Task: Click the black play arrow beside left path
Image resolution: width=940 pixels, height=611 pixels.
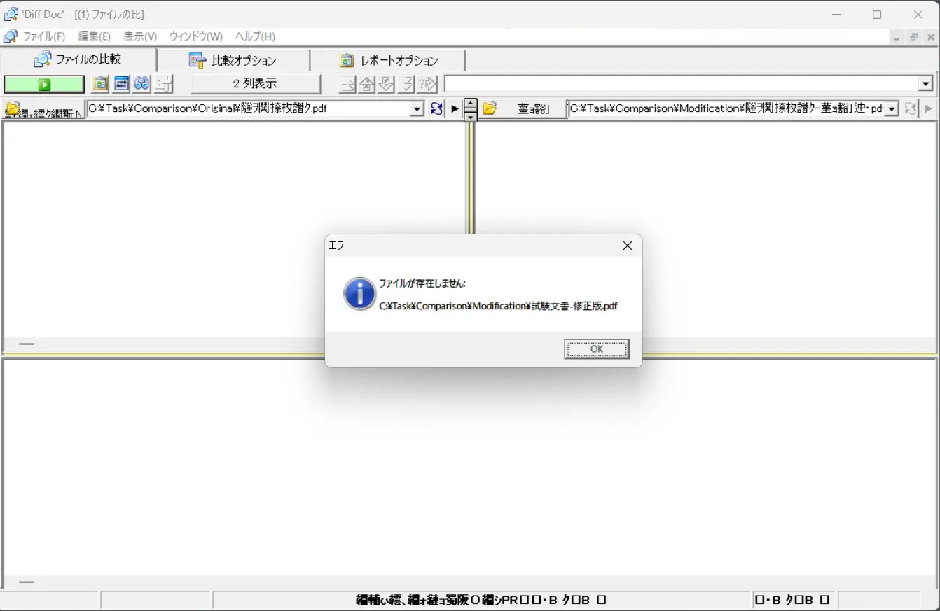Action: 455,108
